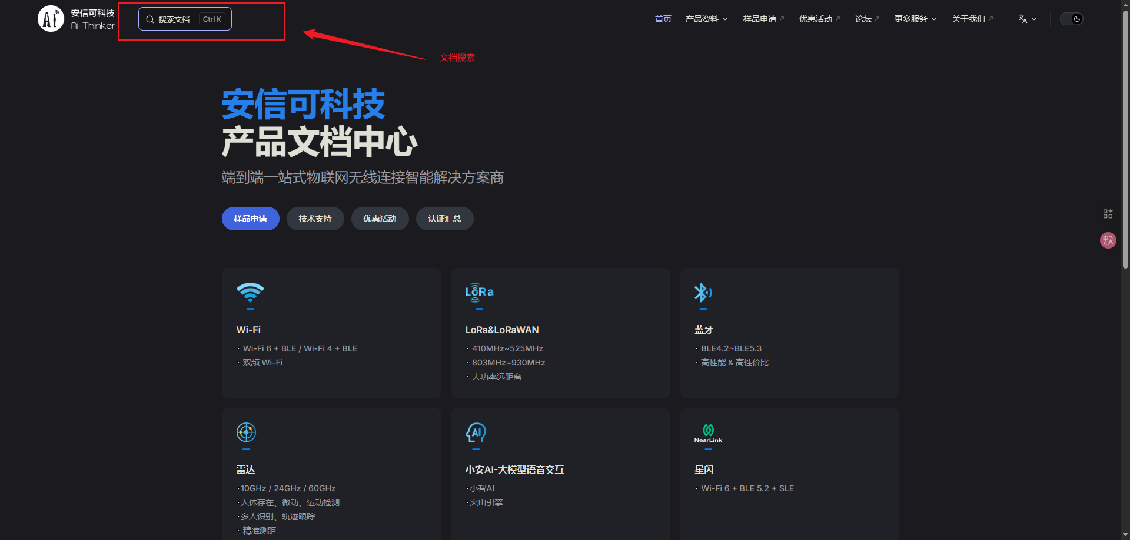Toggle the dark mode switch
The image size is (1130, 540).
tap(1071, 19)
